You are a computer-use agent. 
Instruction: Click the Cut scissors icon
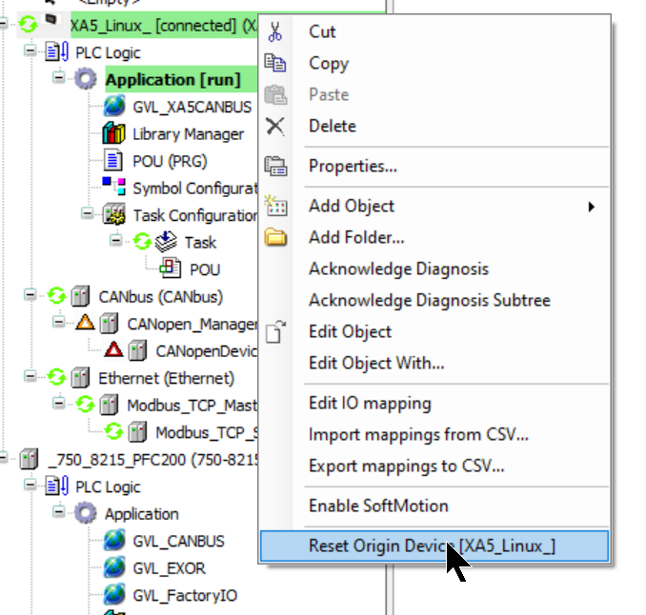(274, 31)
